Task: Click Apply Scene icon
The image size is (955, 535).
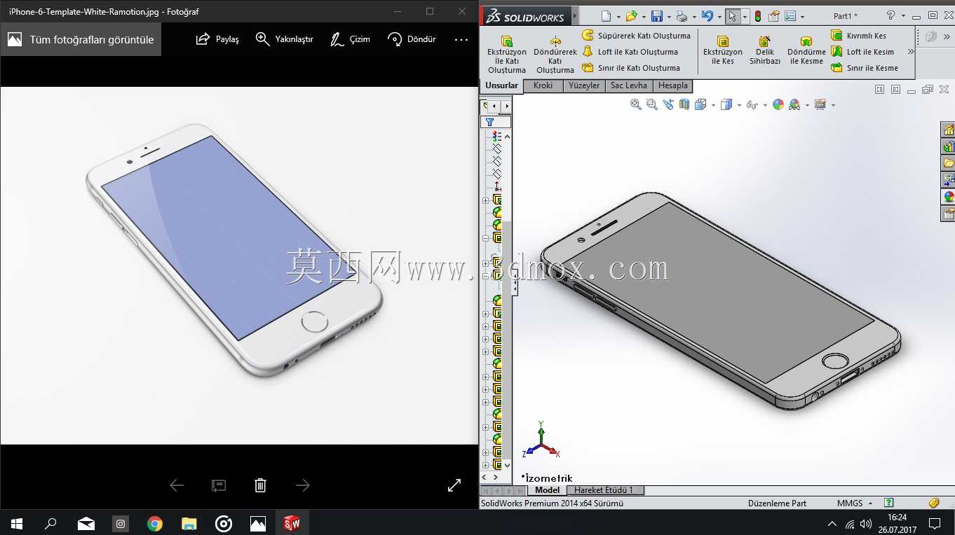Action: point(794,104)
